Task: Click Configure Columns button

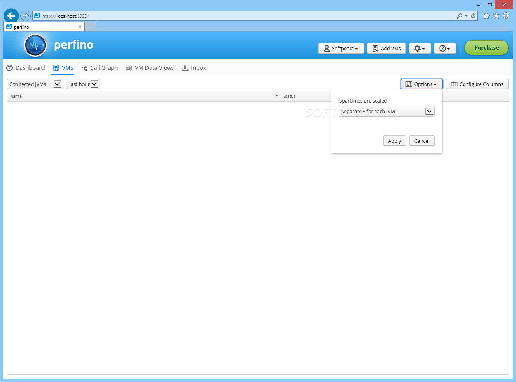Action: 477,84
